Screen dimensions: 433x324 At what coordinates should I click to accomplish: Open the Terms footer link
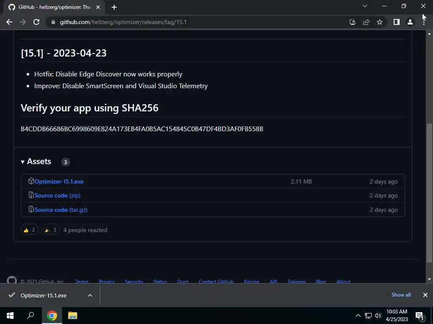[x=82, y=281]
